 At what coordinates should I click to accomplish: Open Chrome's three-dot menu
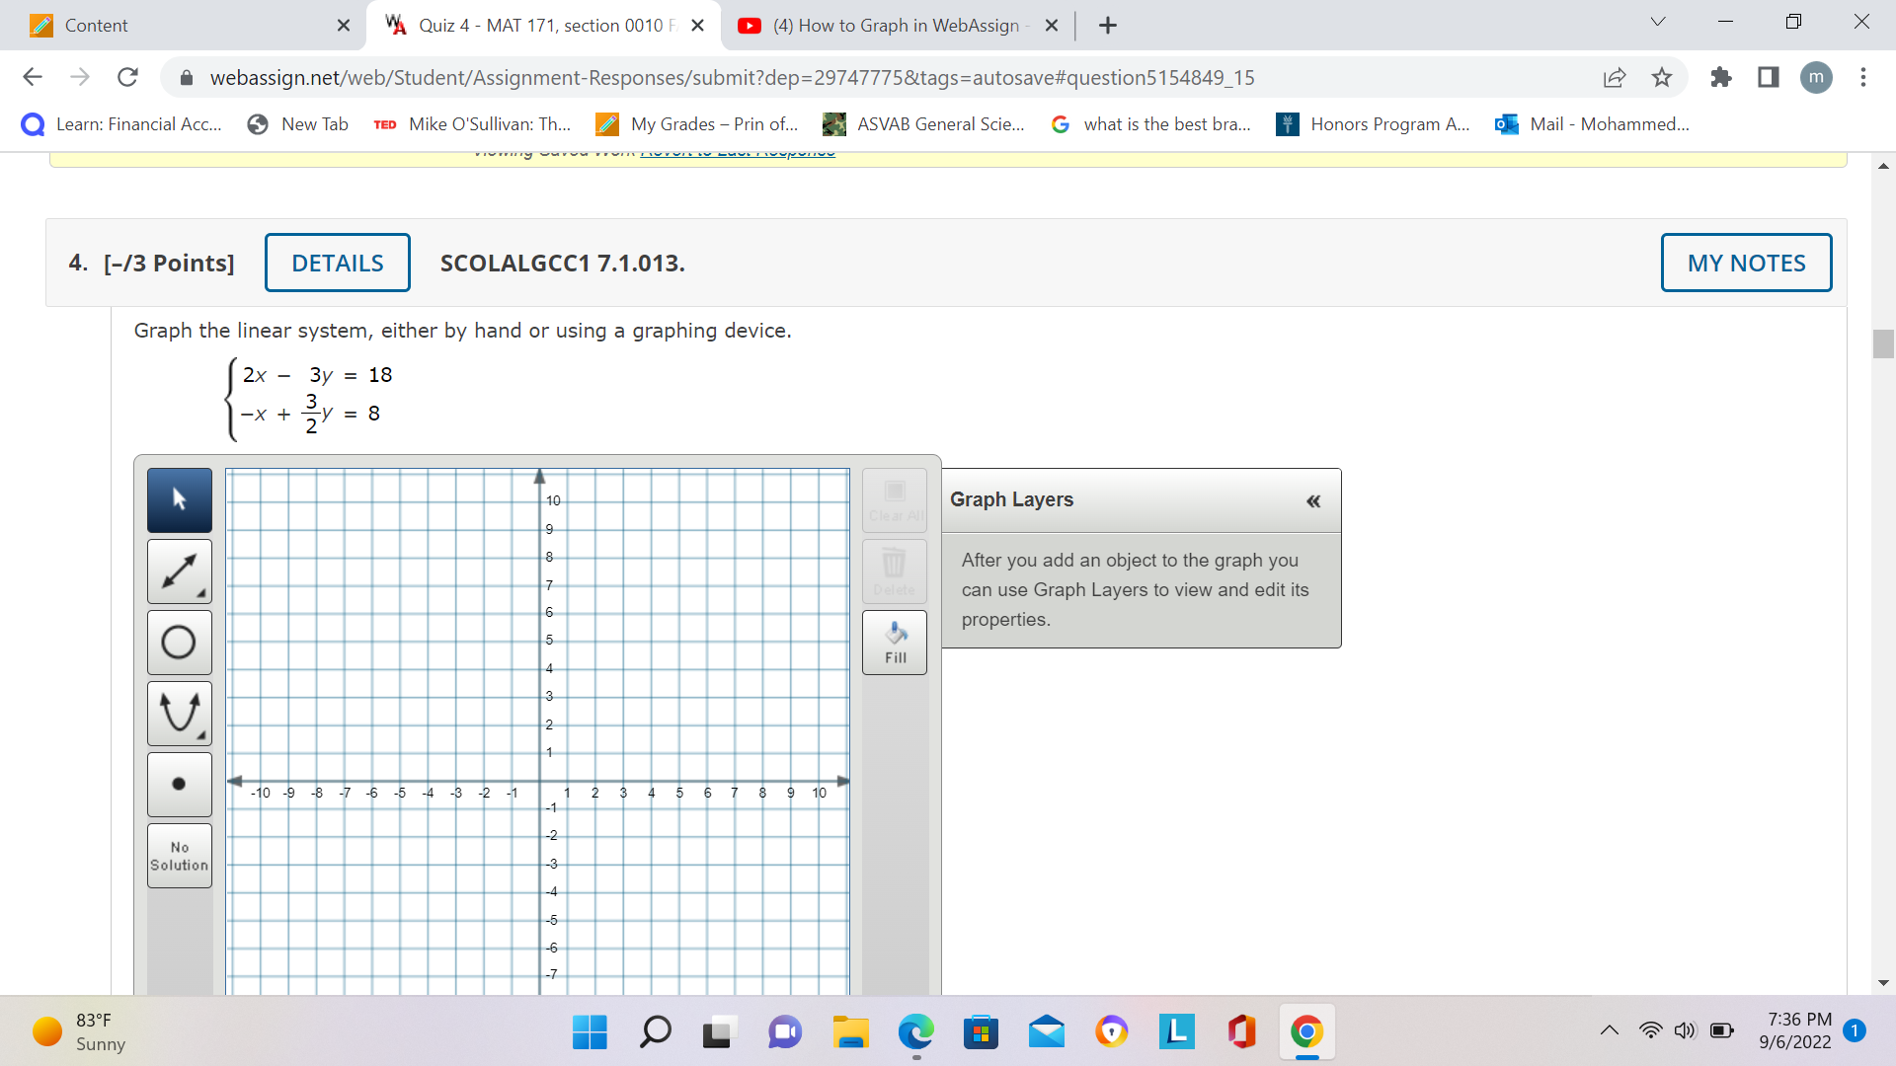pyautogui.click(x=1863, y=78)
